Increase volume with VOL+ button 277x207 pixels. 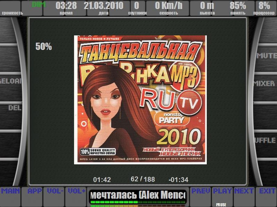tap(77, 191)
